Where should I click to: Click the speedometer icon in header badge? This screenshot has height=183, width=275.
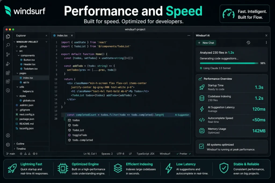click(229, 14)
